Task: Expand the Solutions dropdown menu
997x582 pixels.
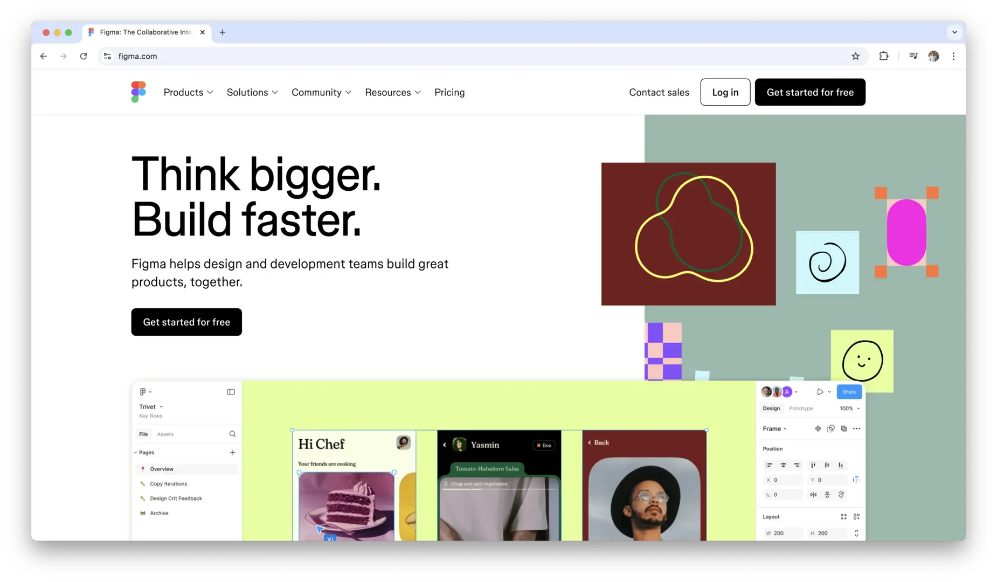Action: (253, 92)
